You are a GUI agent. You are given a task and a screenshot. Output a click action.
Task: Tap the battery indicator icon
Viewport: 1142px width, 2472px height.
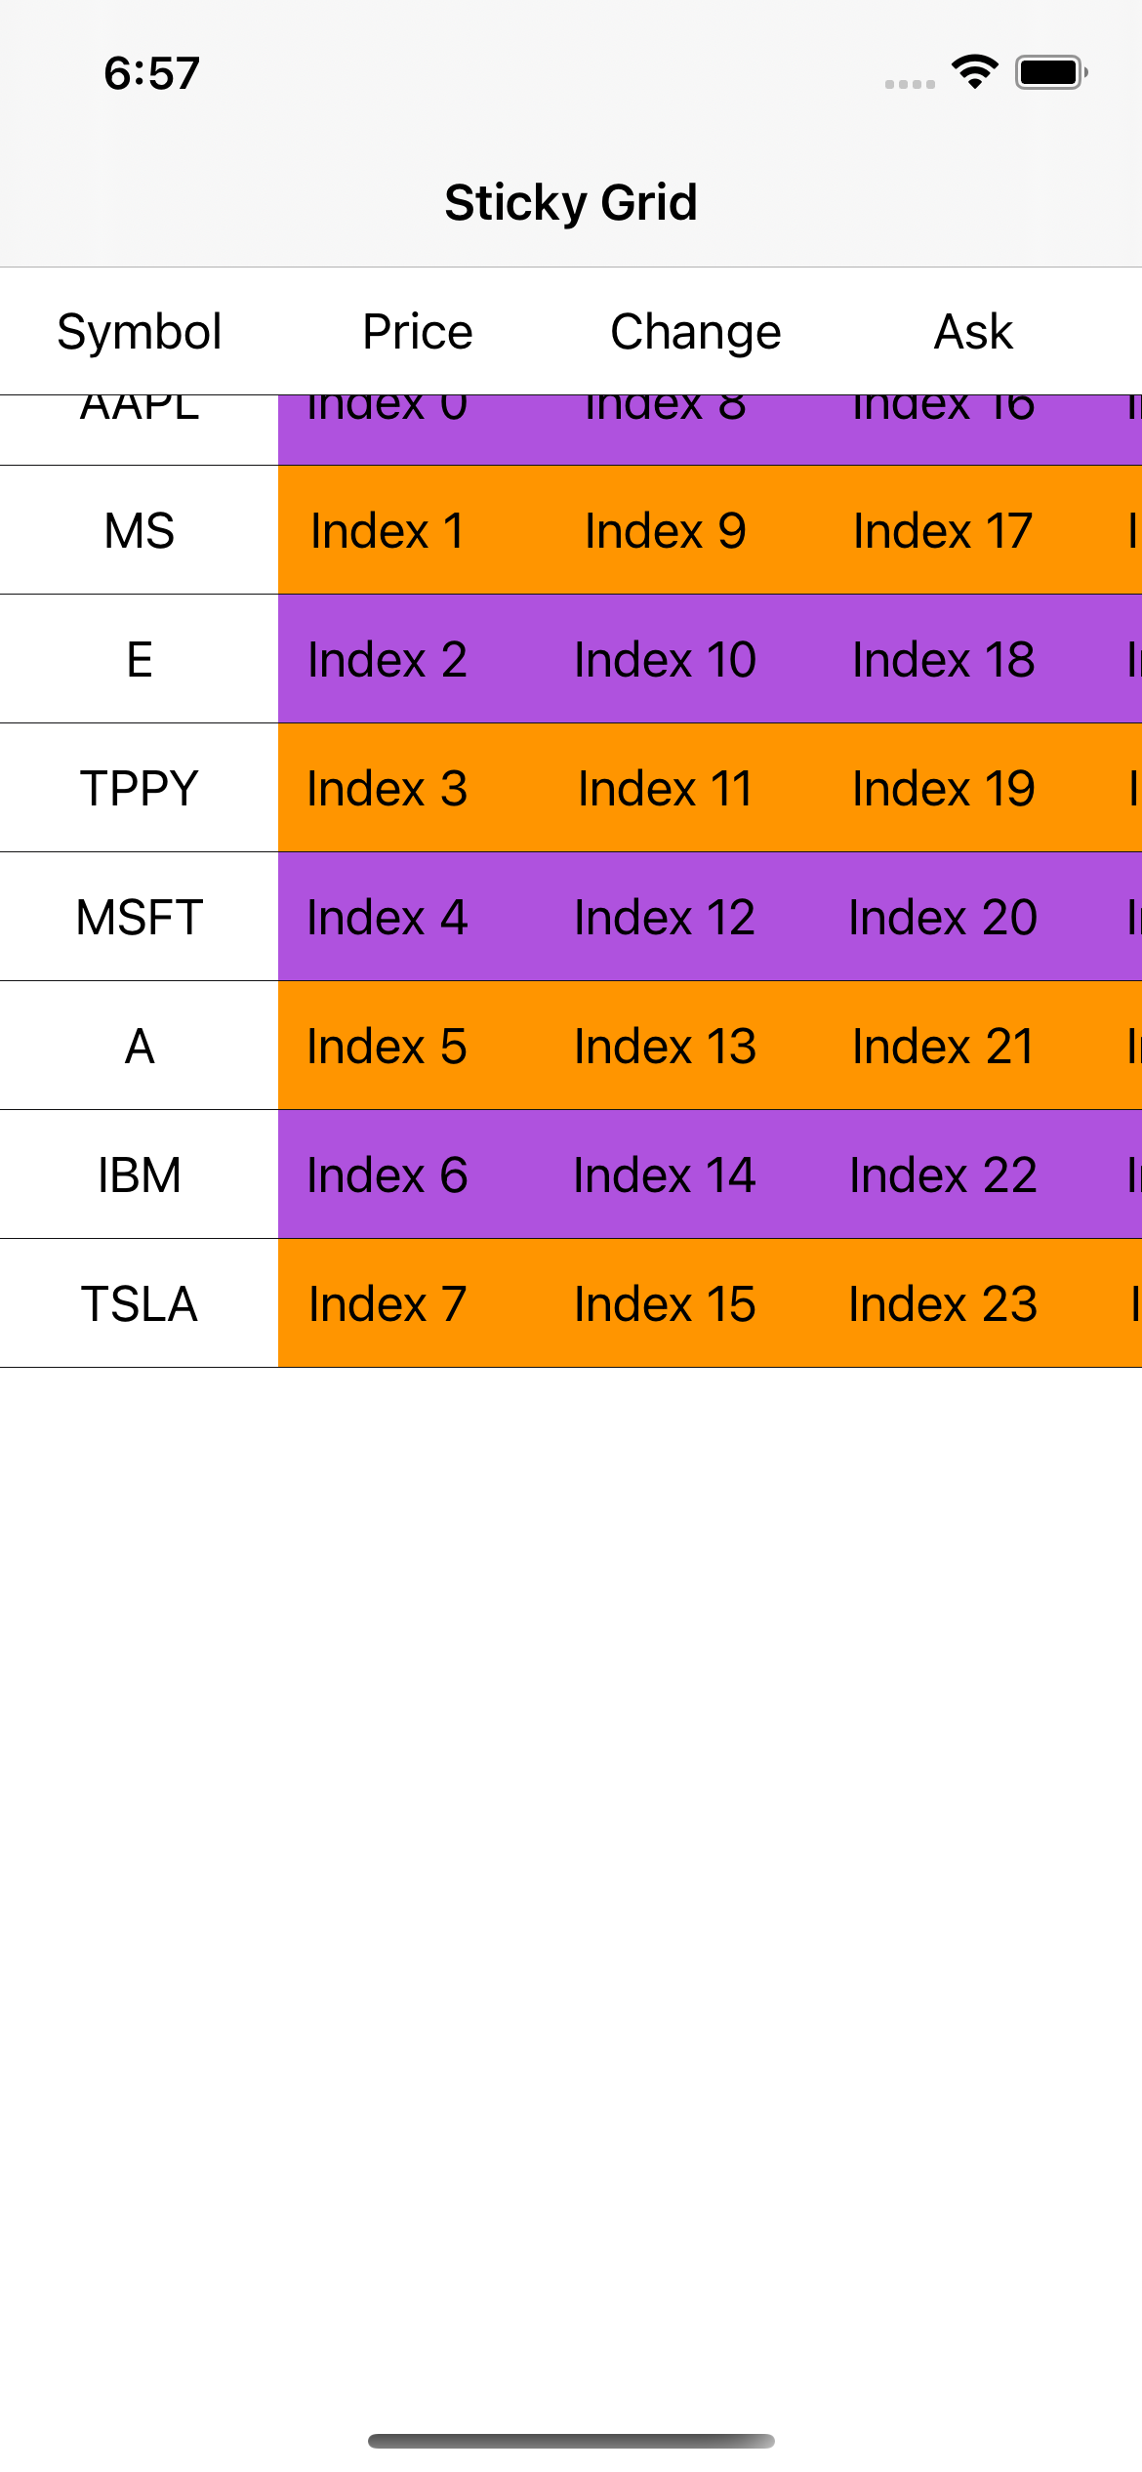point(1050,72)
